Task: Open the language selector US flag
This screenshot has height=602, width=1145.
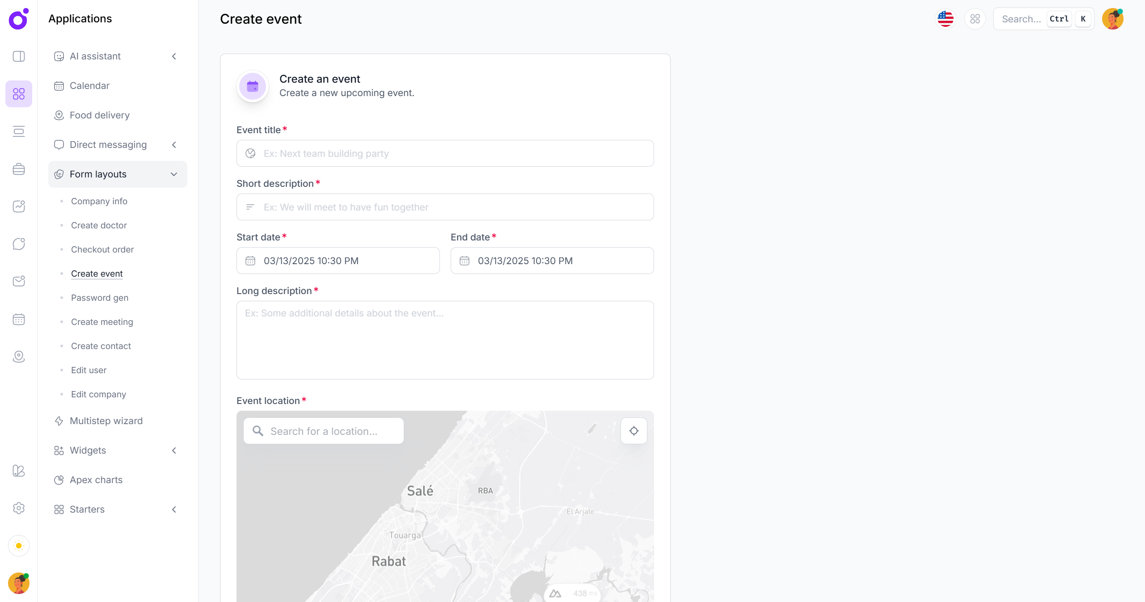Action: [945, 19]
